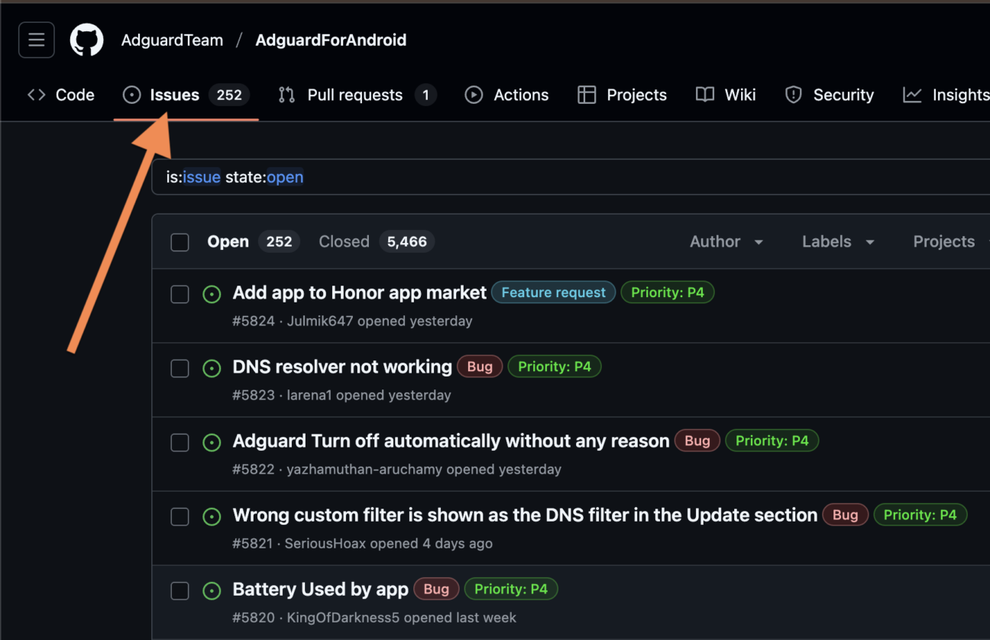Expand the Projects filter dropdown

pyautogui.click(x=947, y=241)
